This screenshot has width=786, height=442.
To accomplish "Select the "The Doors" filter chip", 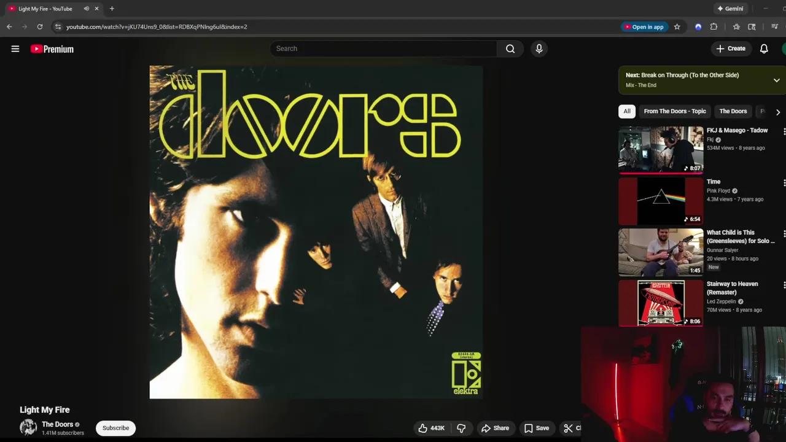I will [733, 111].
